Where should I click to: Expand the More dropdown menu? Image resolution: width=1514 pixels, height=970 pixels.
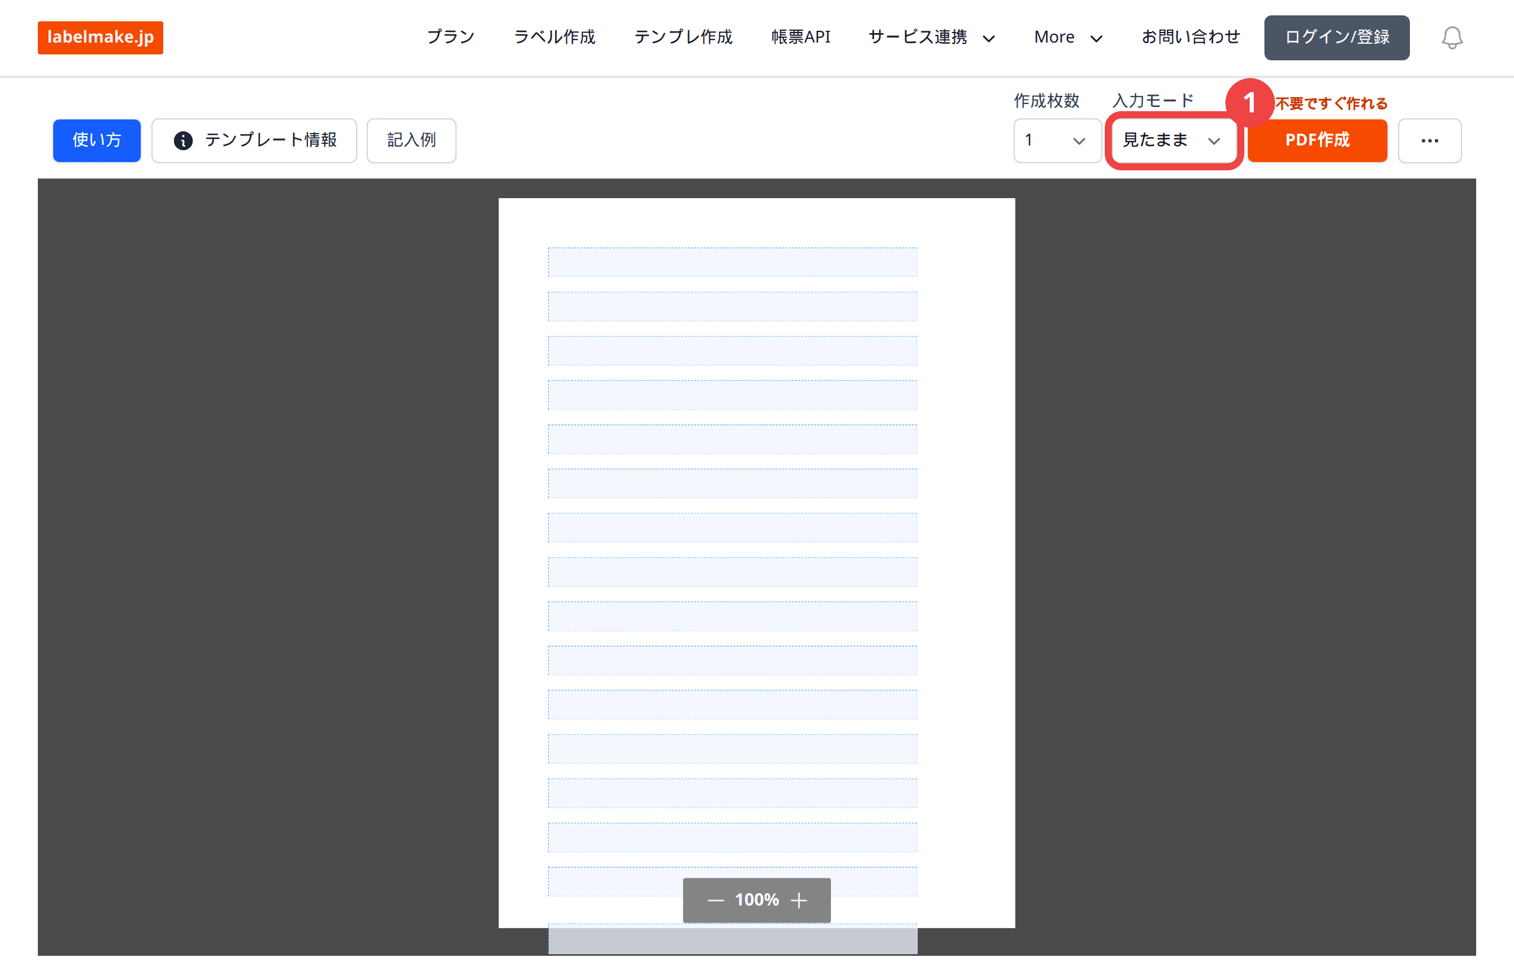click(x=1068, y=37)
